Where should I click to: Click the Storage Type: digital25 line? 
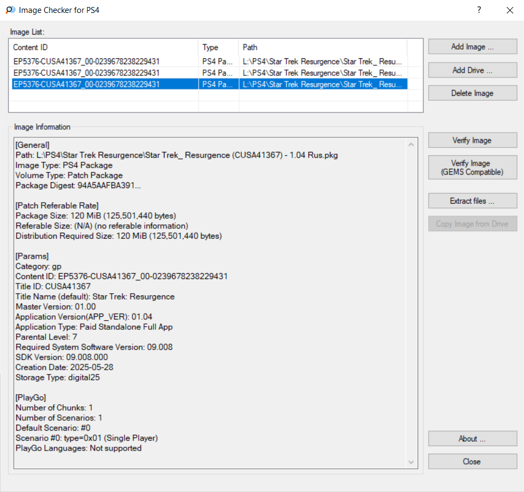coord(58,378)
